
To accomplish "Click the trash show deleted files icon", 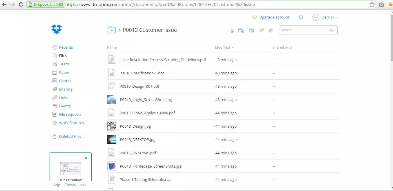I will [x=271, y=30].
